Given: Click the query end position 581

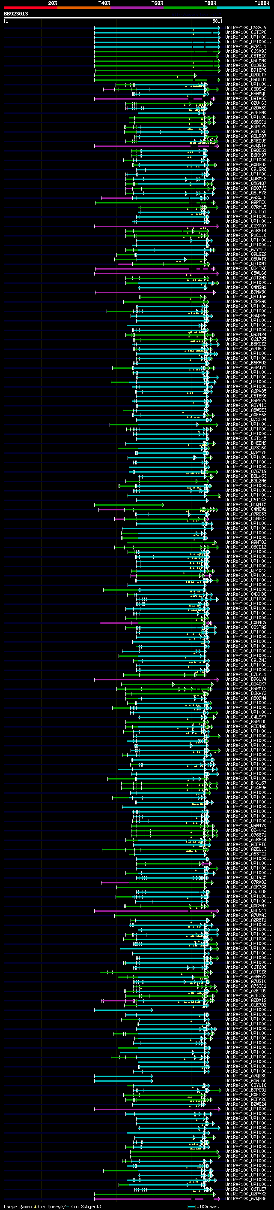Looking at the screenshot, I should pos(216,21).
